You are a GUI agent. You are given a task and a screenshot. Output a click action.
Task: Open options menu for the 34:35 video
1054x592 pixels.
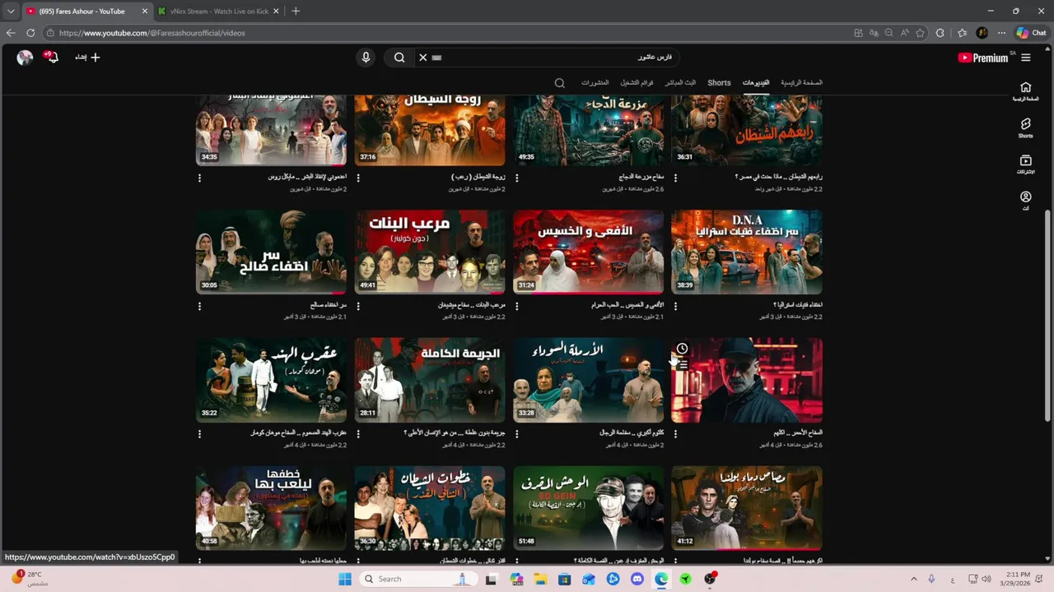(x=199, y=178)
